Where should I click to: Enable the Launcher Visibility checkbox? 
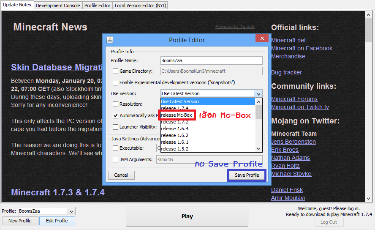pos(116,127)
